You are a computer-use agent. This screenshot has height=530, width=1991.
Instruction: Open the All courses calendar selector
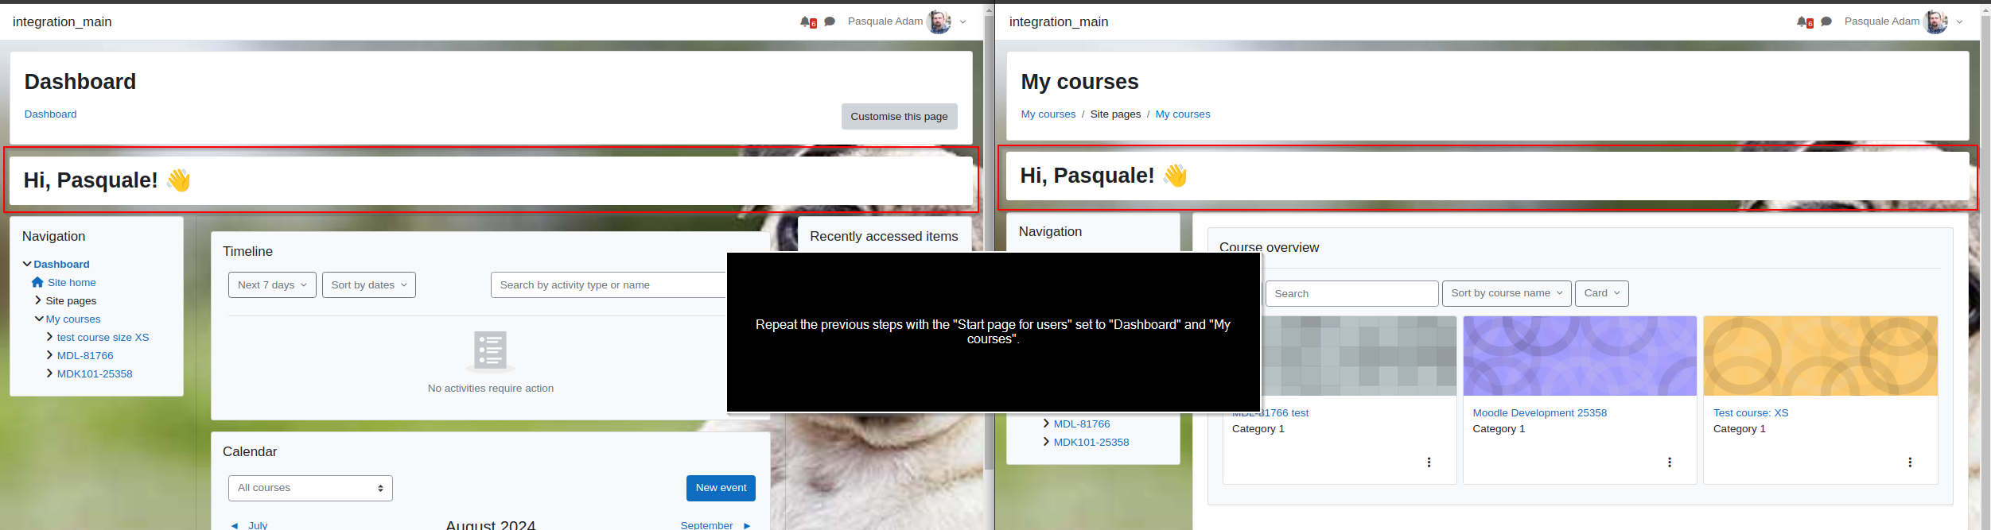pyautogui.click(x=310, y=488)
